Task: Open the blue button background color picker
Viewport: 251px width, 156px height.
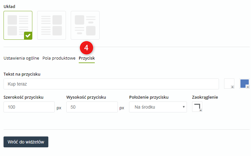Action: pyautogui.click(x=245, y=84)
